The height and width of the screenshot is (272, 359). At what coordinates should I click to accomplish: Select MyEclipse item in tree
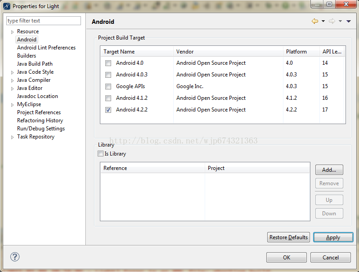coord(29,104)
